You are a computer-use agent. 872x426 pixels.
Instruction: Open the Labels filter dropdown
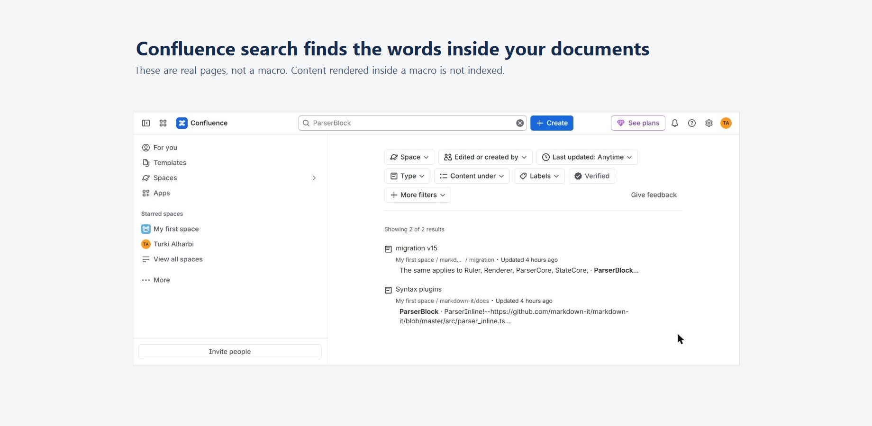click(x=539, y=176)
